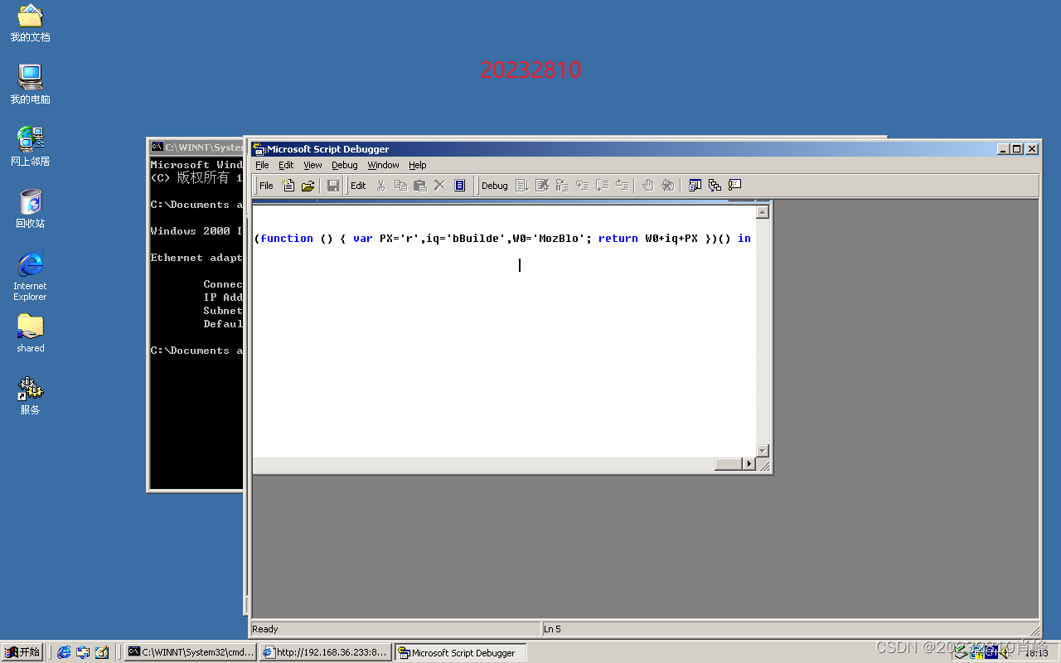Screen dimensions: 1061x663
Task: Maximize the Script Debugger window
Action: 1017,149
